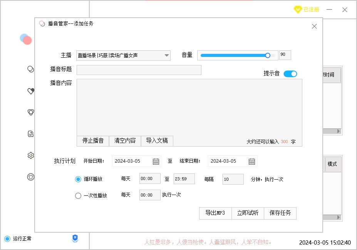Open end date calendar picker icon

point(252,162)
